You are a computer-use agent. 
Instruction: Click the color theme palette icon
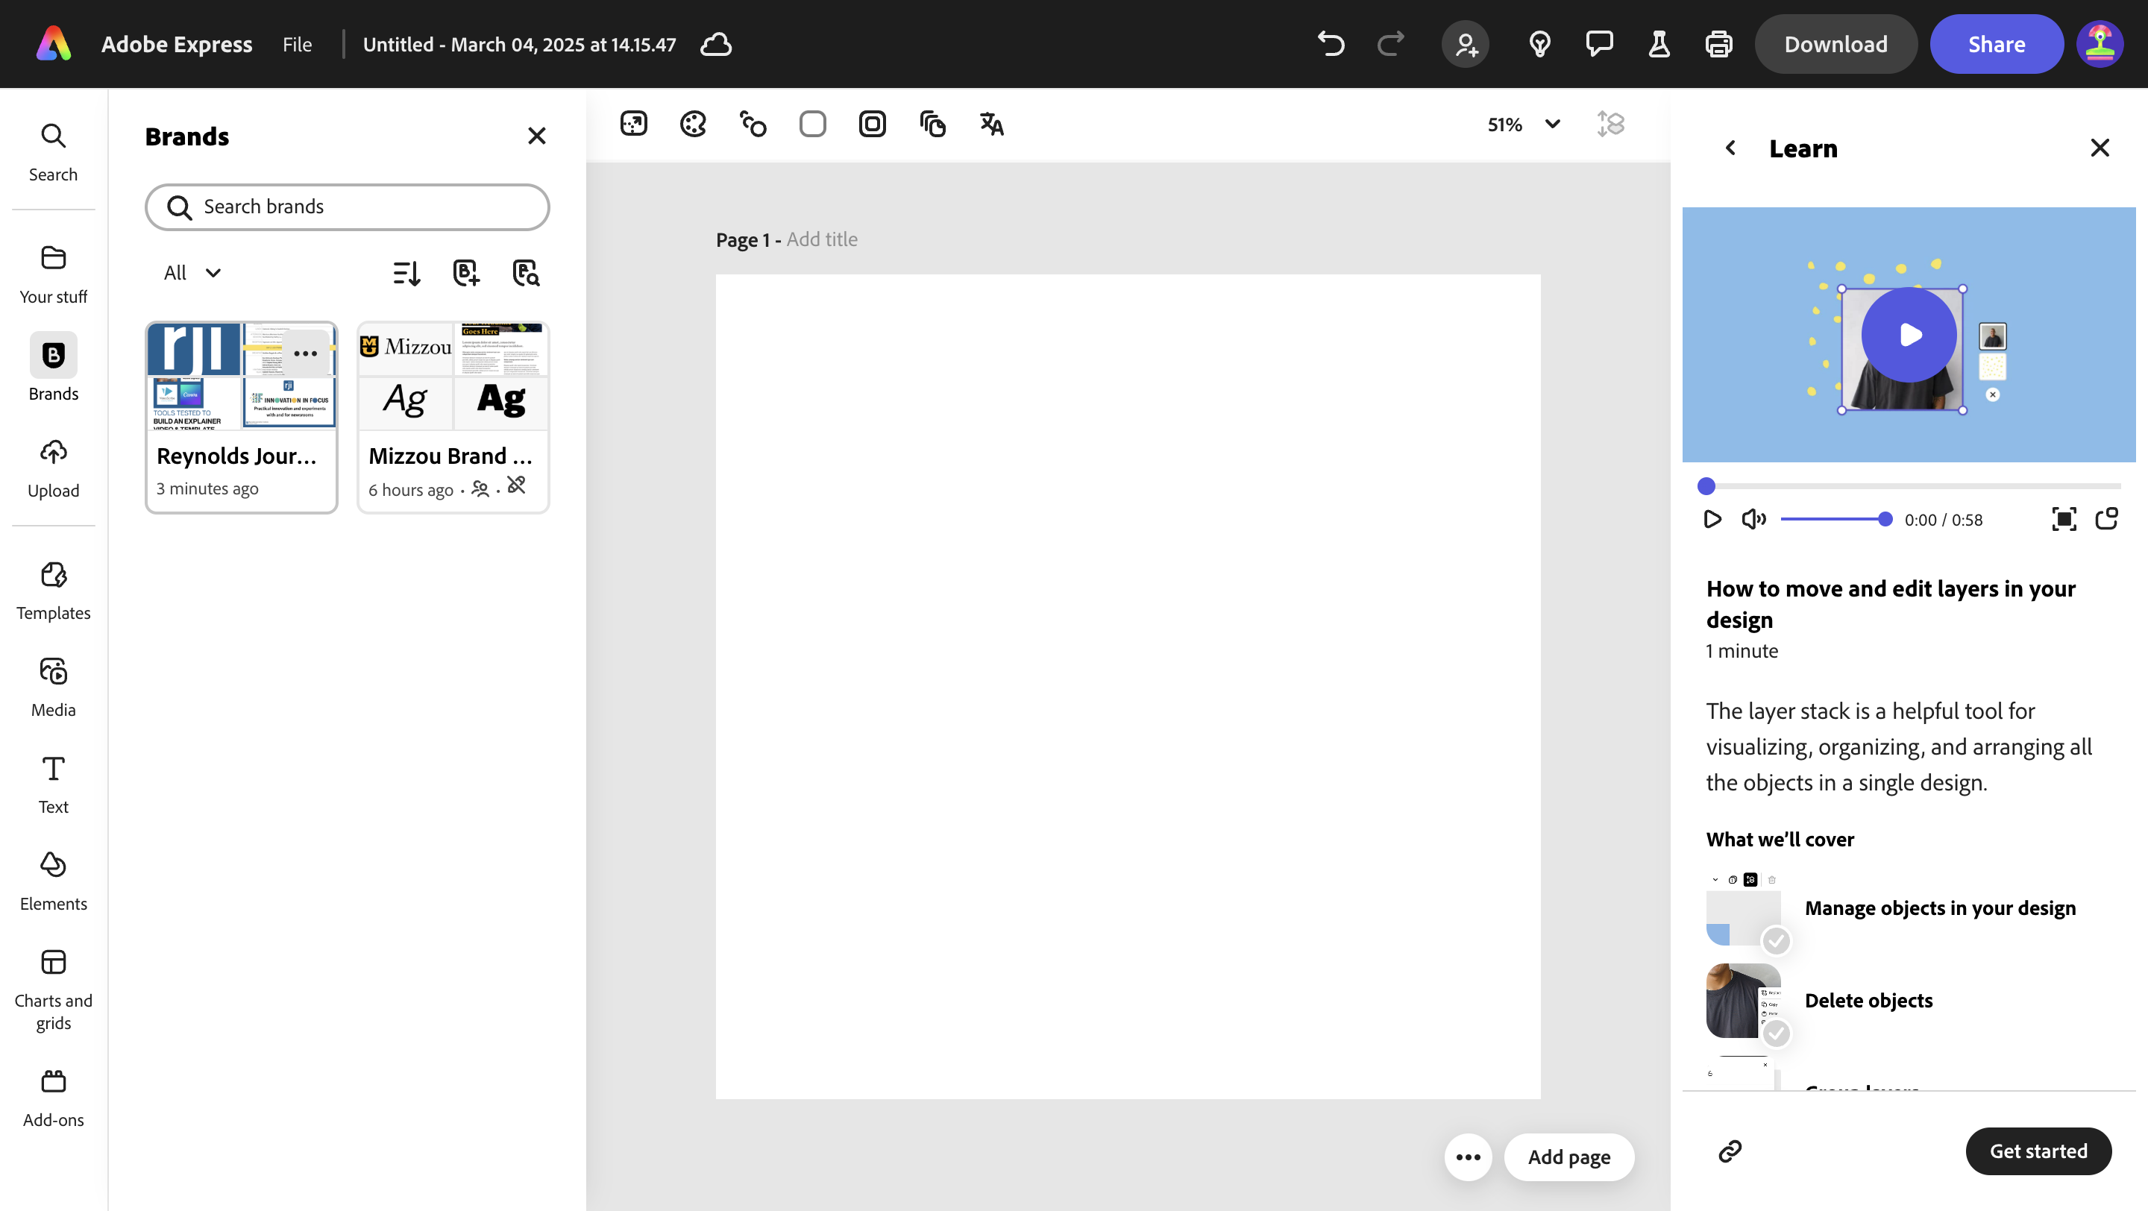(x=693, y=125)
